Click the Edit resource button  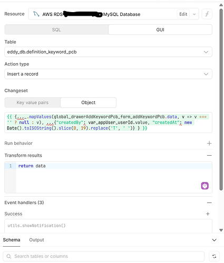183,14
